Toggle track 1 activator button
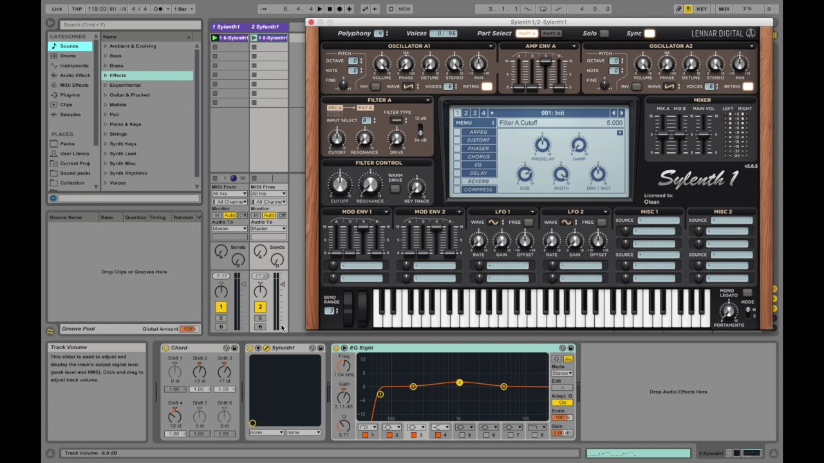 (221, 307)
